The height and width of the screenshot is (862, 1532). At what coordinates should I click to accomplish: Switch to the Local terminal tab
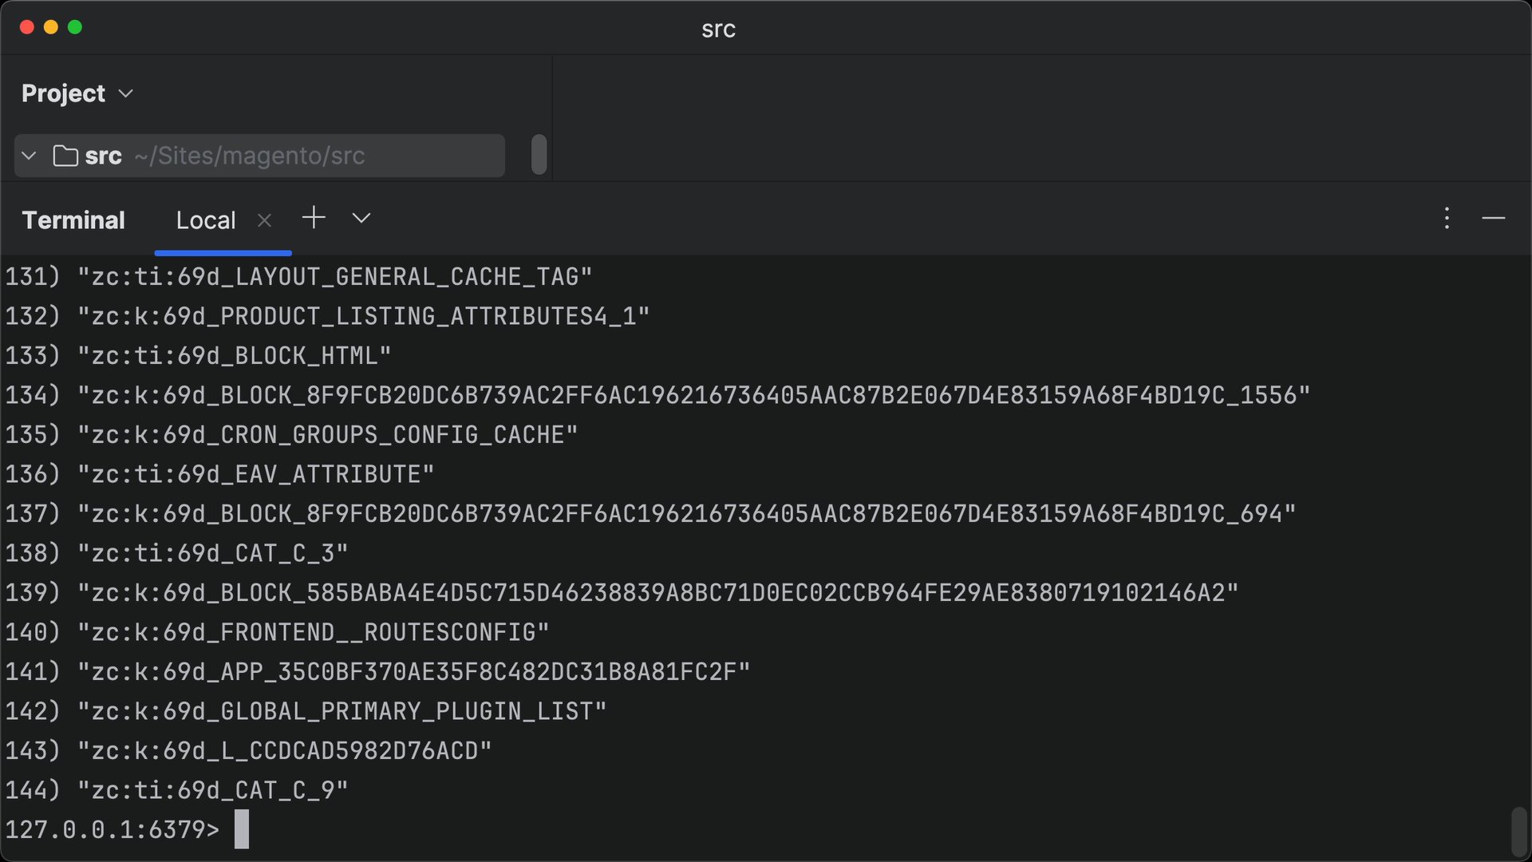pyautogui.click(x=206, y=220)
